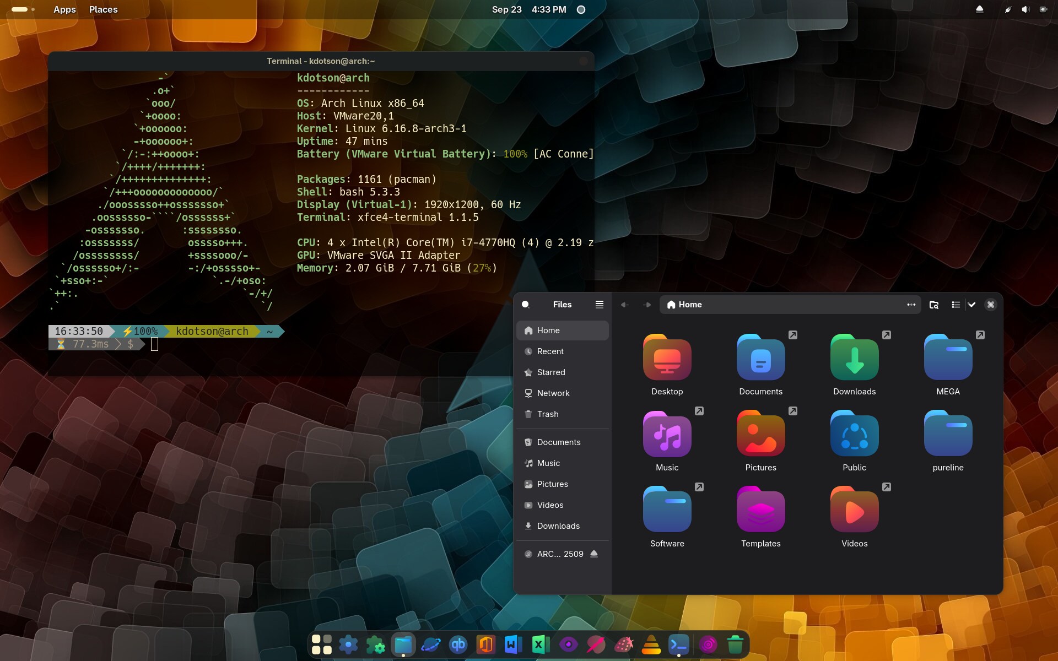Launch the planet web browser from dock
1058x661 pixels.
pos(430,644)
